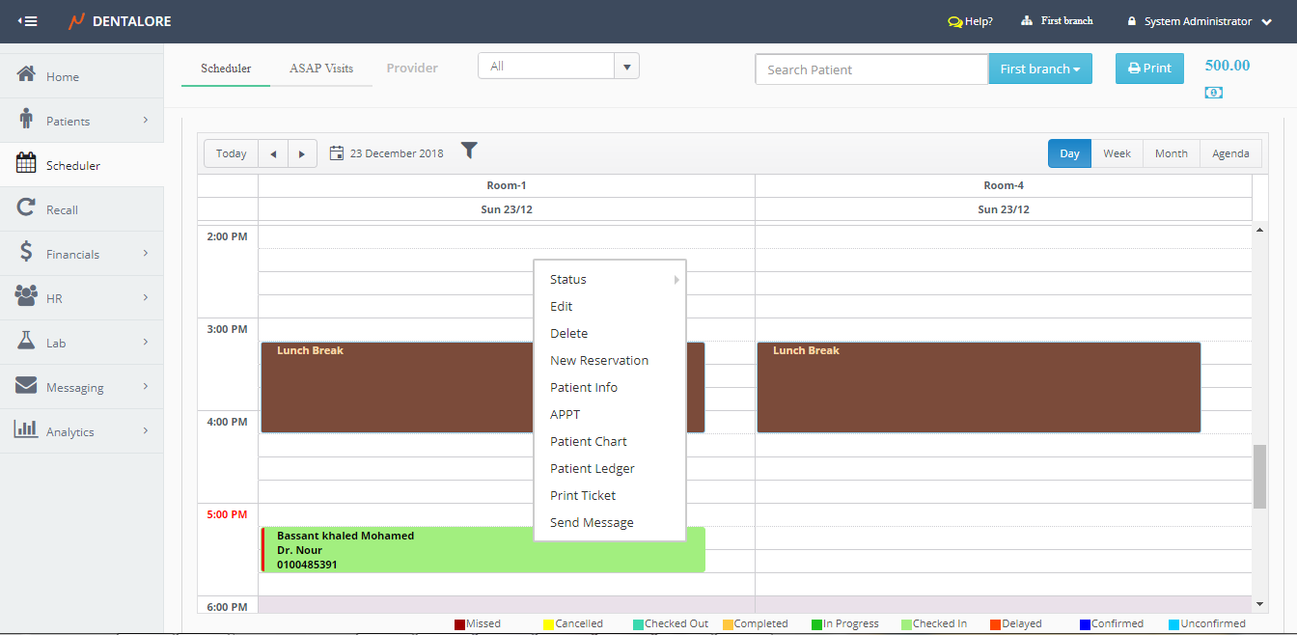Click the cash money icon under 500.00
Screen dimensions: 1297x635
pyautogui.click(x=1214, y=93)
